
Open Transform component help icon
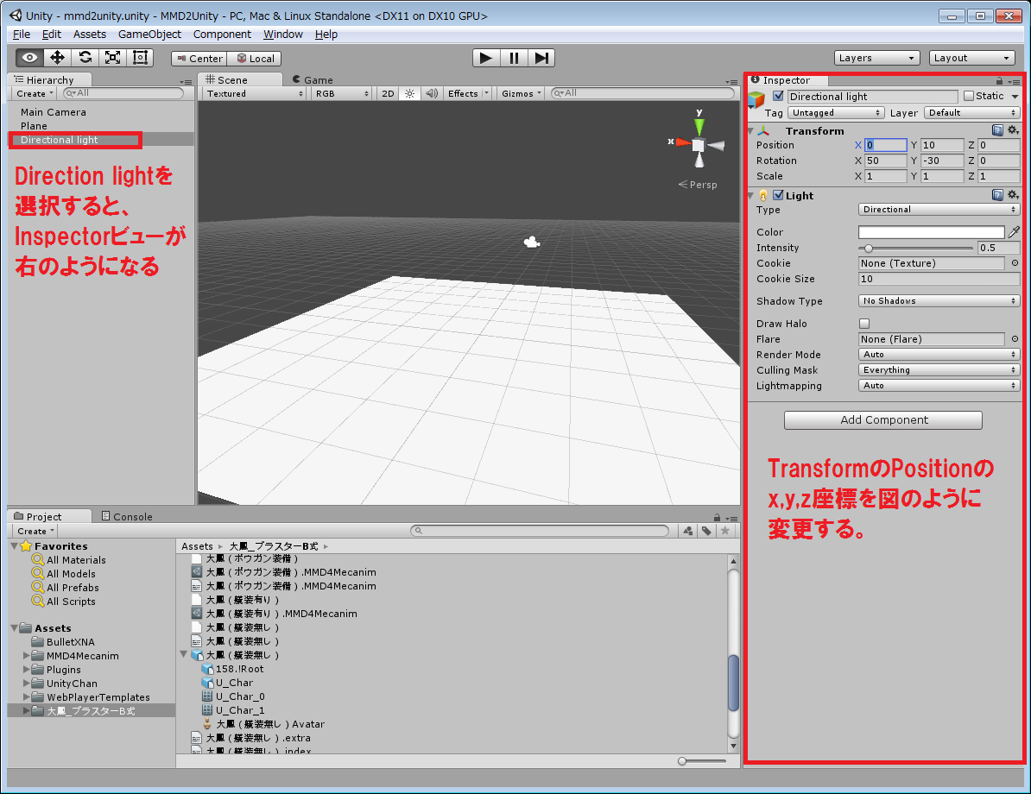pyautogui.click(x=997, y=130)
